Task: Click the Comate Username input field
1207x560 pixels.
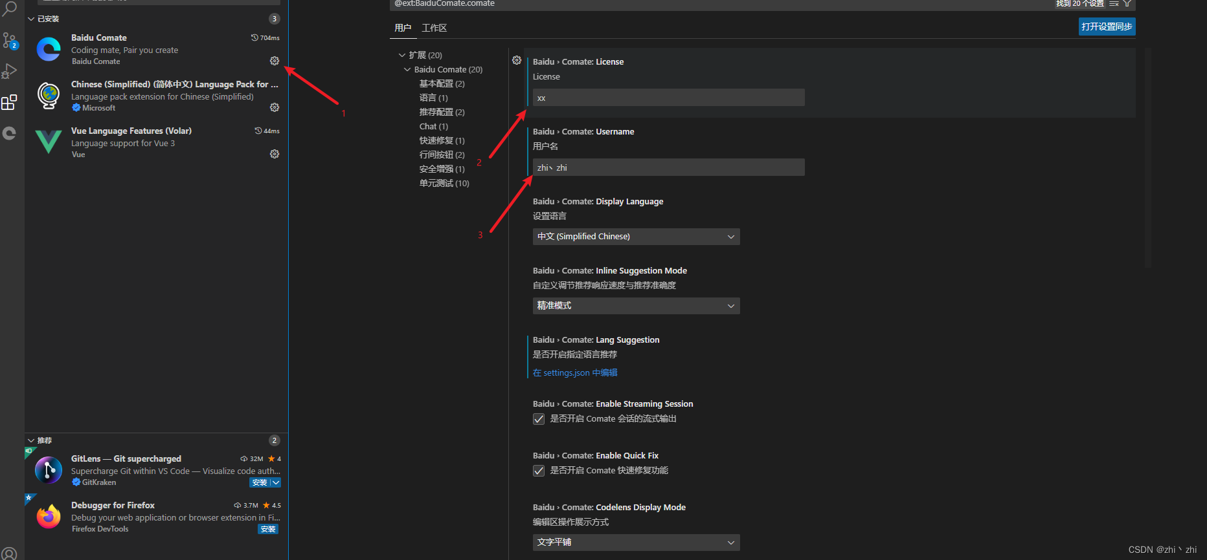Action: pos(669,167)
